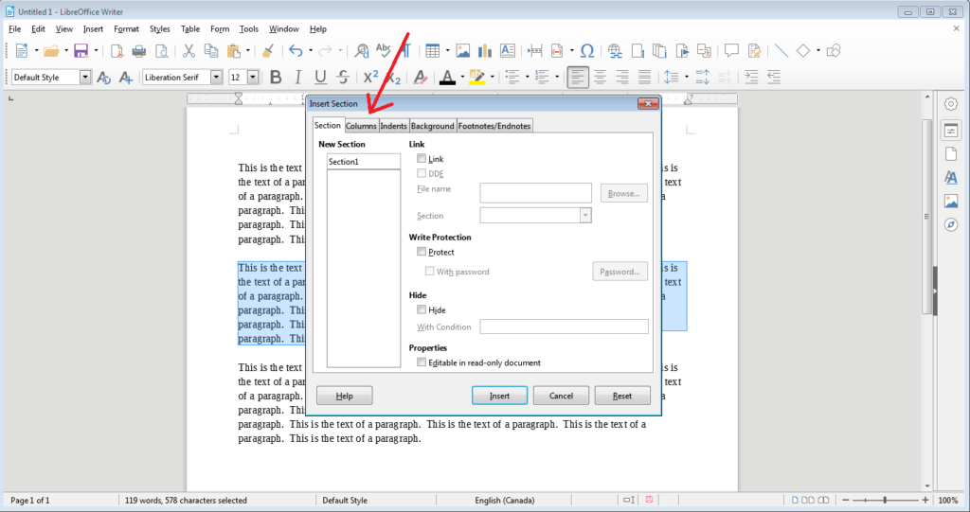Image resolution: width=970 pixels, height=512 pixels.
Task: Expand the Bullets list dropdown arrow
Action: [x=527, y=78]
